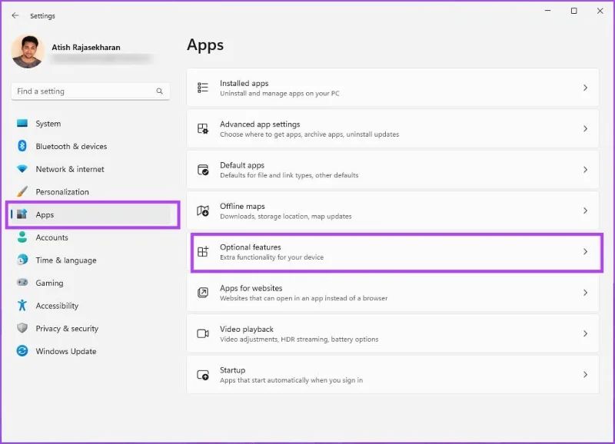Viewport: 615px width, 444px height.
Task: Click the Personalization paintbrush icon
Action: (22, 191)
